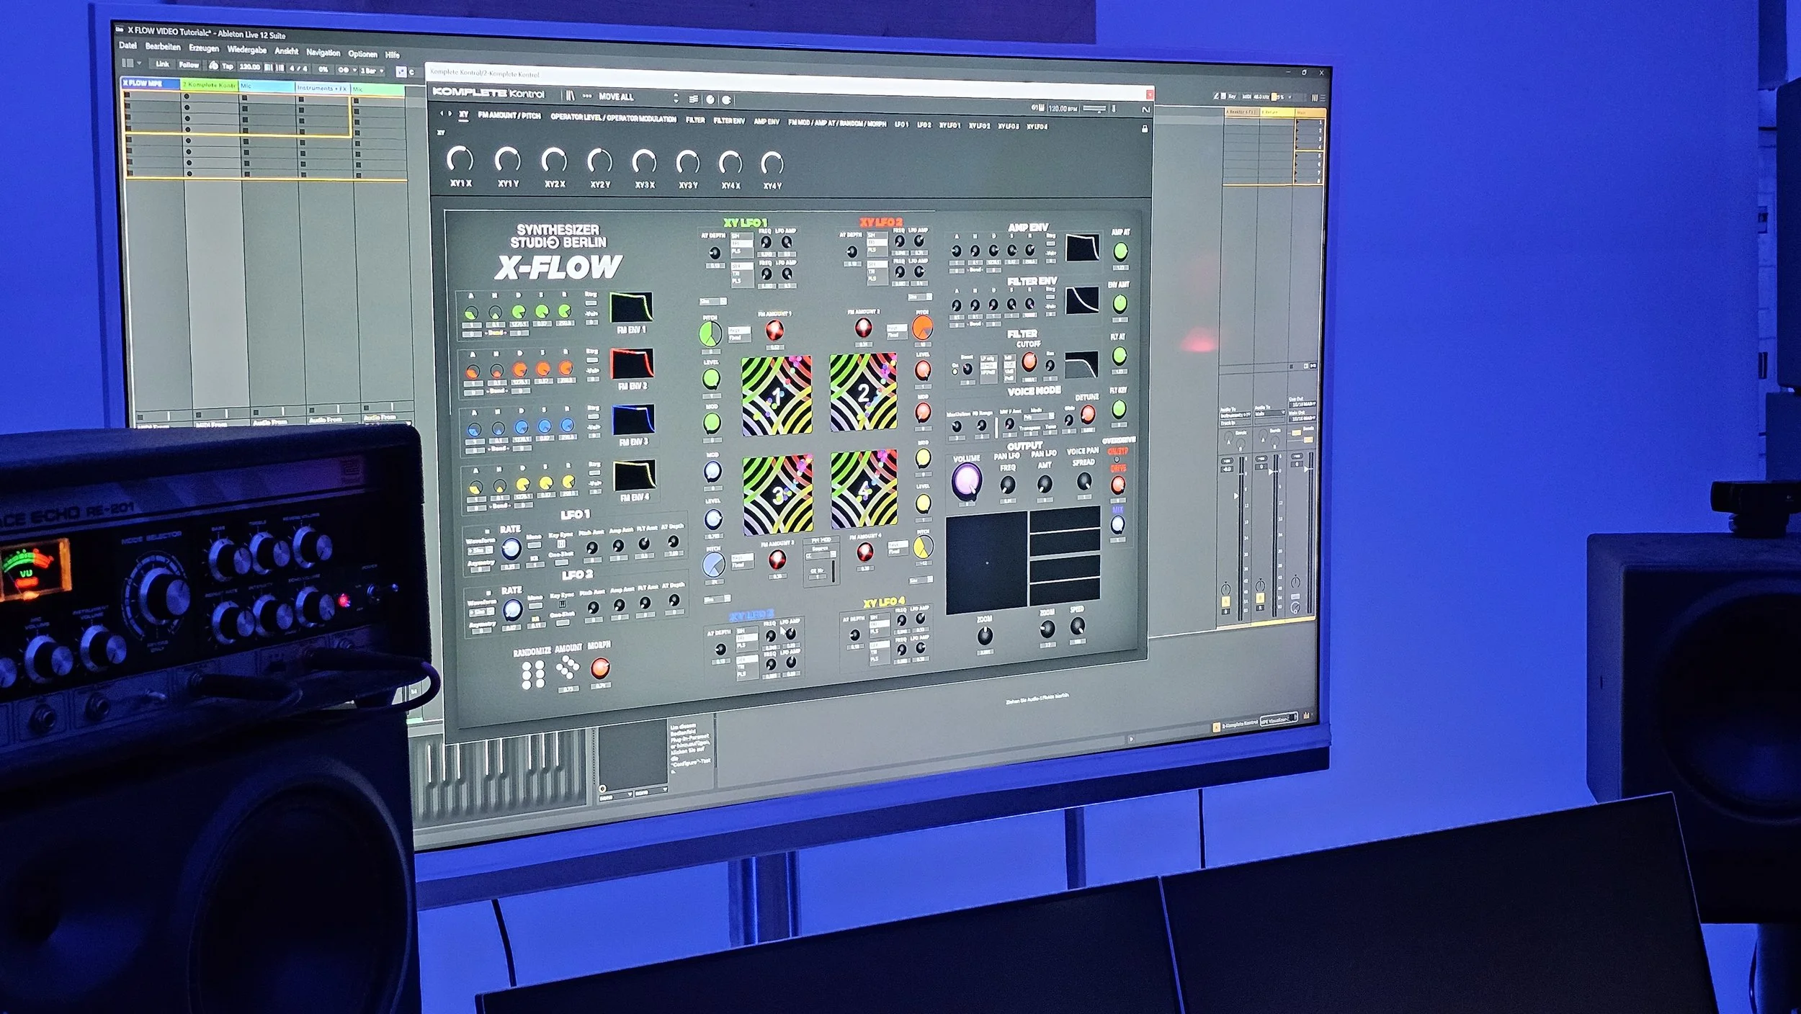Open the 1 Bar quantization dropdown
This screenshot has width=1801, height=1014.
click(372, 71)
